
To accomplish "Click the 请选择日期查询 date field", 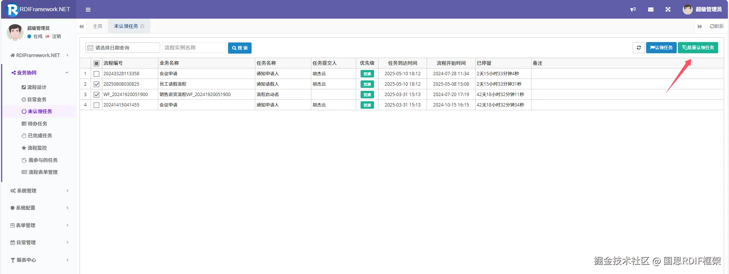I will point(123,48).
